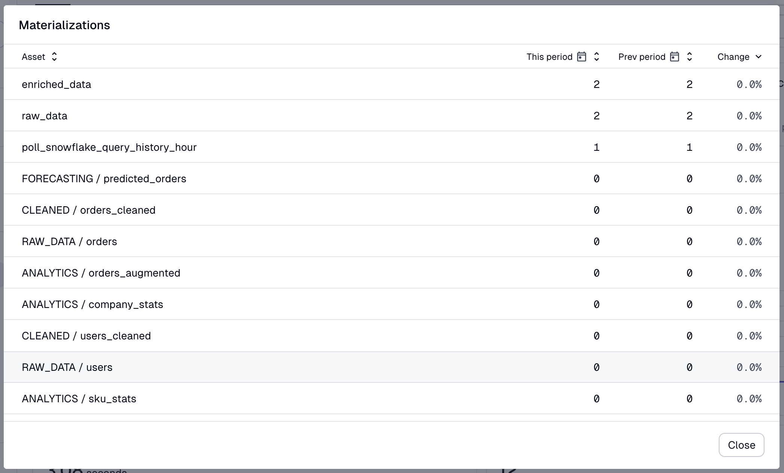Sort by This period arrows icon
The image size is (784, 473).
[x=597, y=57]
